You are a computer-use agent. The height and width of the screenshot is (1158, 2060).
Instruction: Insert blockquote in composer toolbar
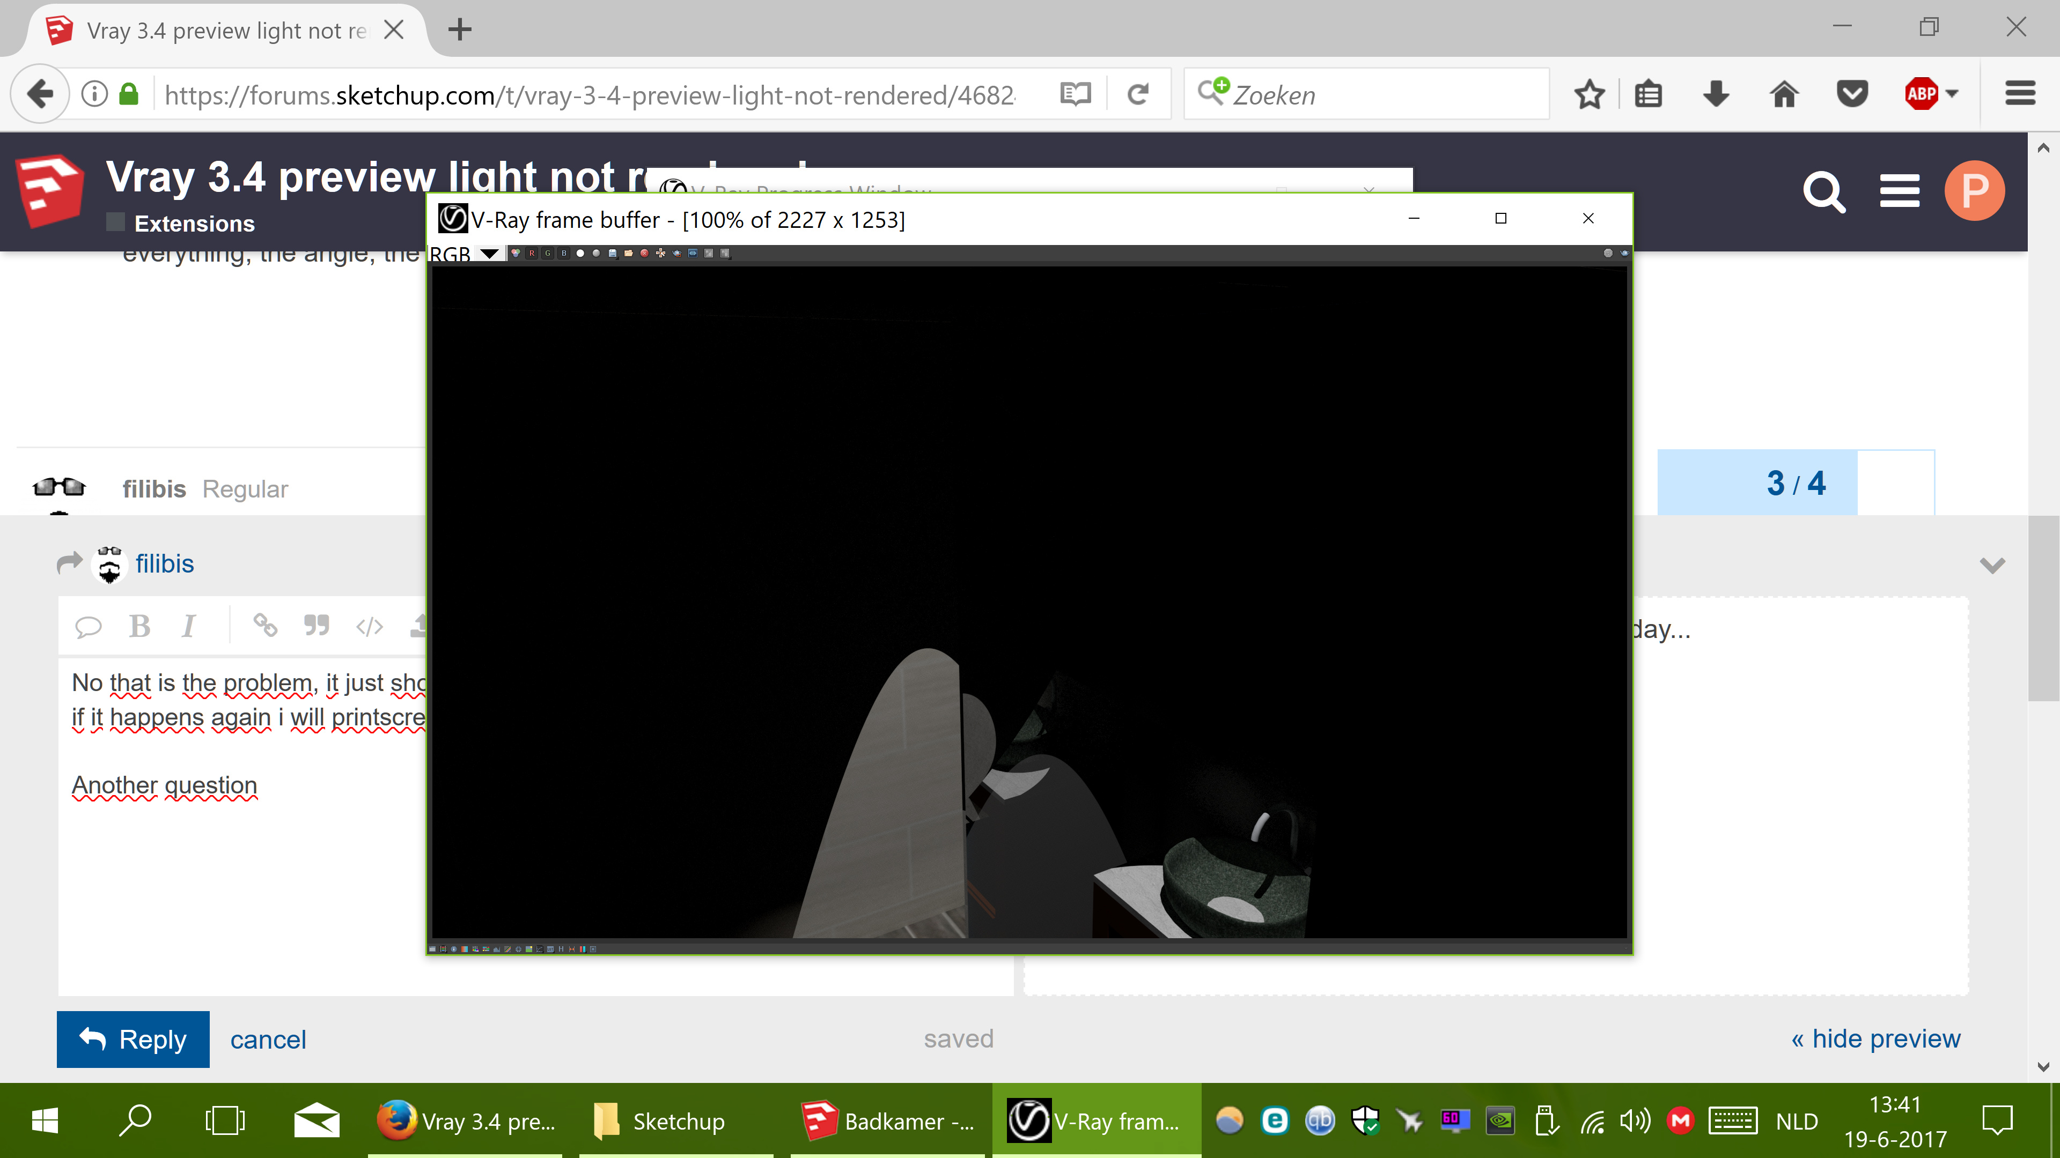pyautogui.click(x=317, y=625)
